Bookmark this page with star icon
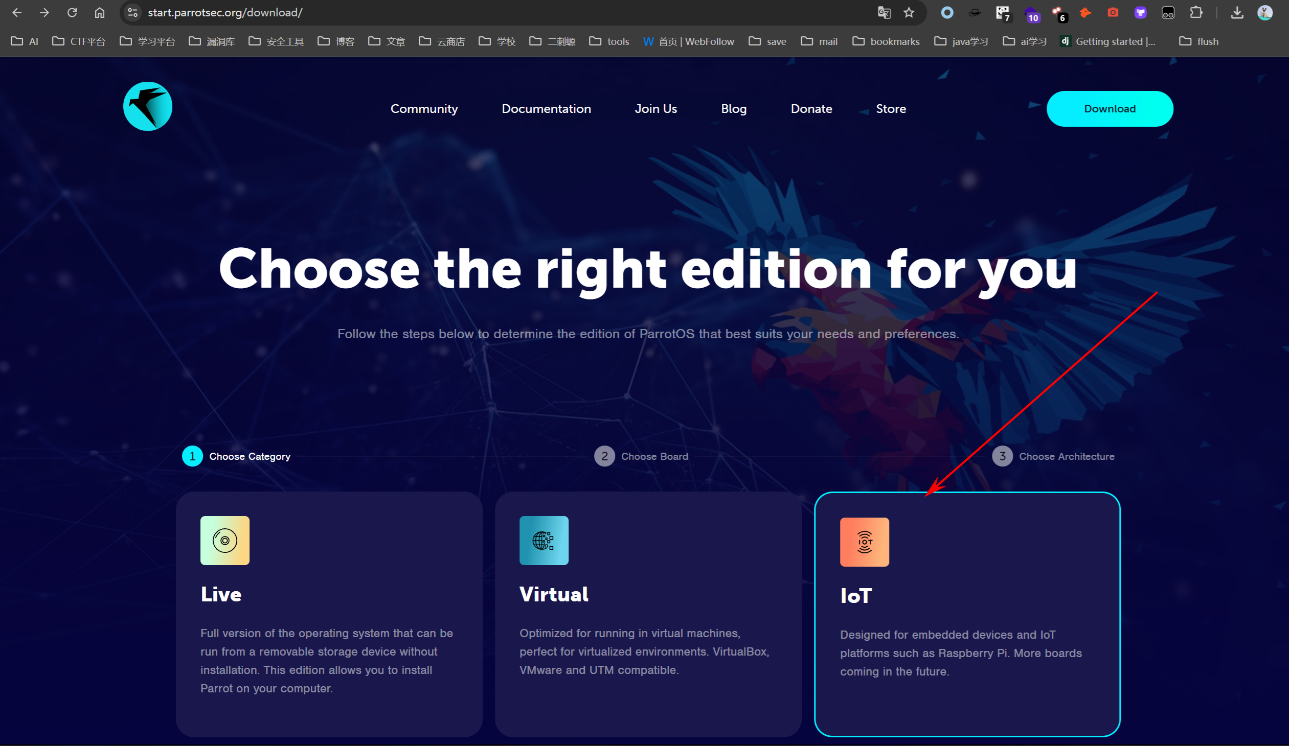The width and height of the screenshot is (1289, 746). coord(909,13)
